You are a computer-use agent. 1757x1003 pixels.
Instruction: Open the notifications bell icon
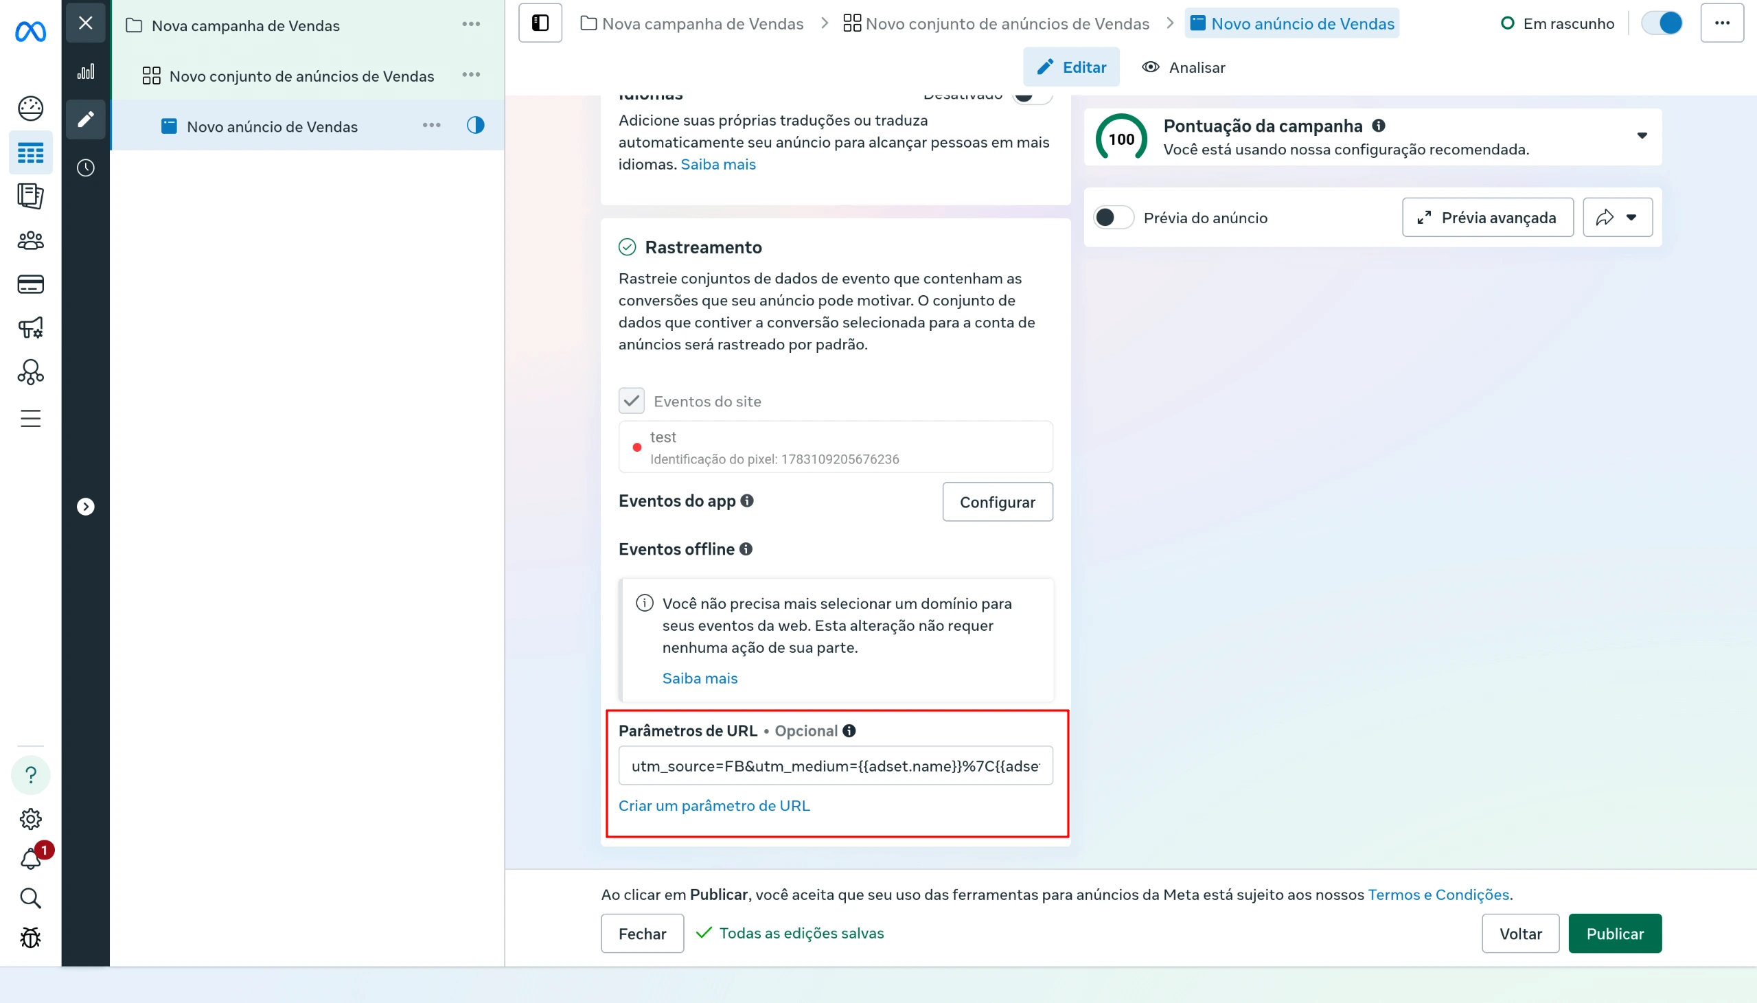[x=30, y=859]
